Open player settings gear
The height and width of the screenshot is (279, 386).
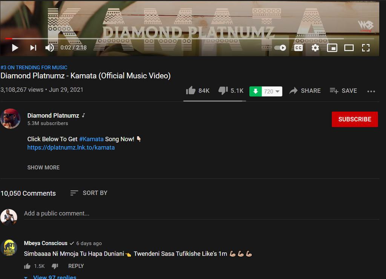coord(315,48)
